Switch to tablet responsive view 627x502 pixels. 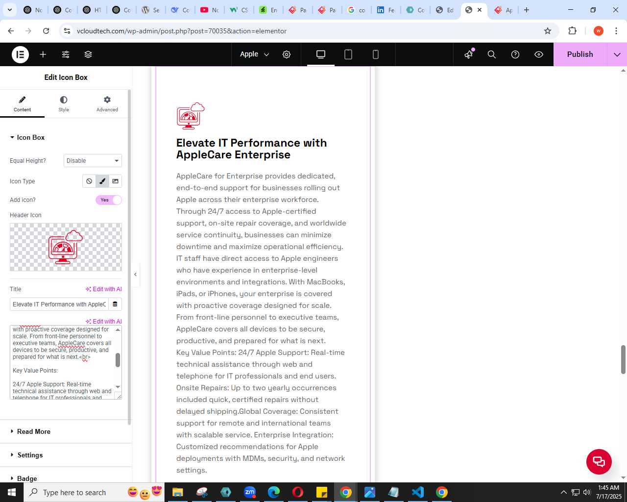coord(348,54)
